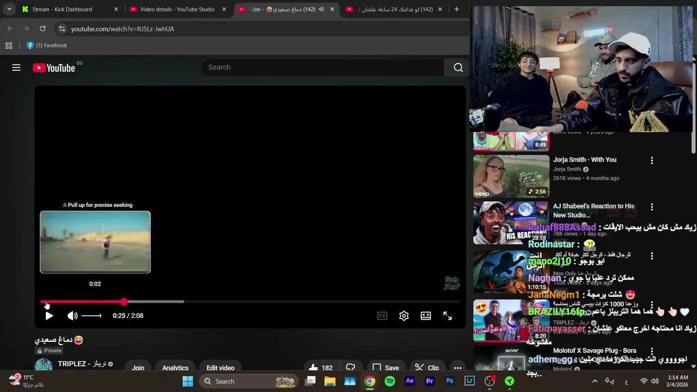Open the TRIPLEZ channel avatar
Viewport: 697px width, 392px height.
pos(44,366)
